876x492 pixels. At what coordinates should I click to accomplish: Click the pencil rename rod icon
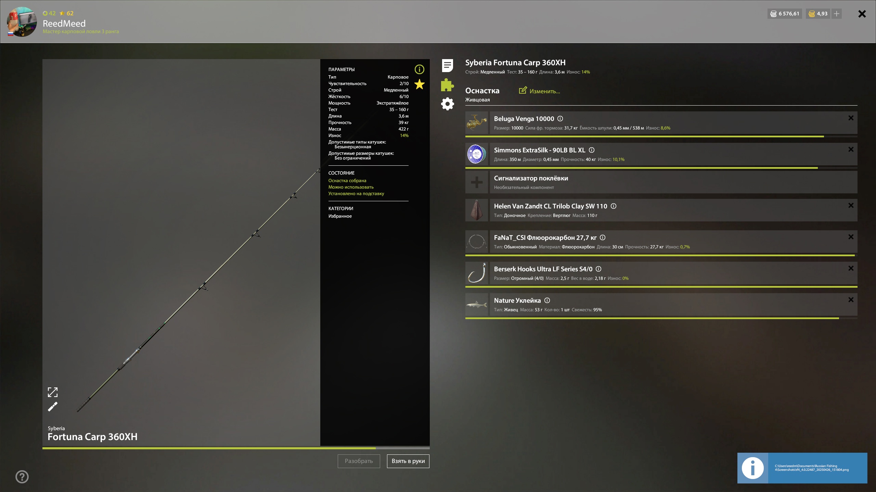click(52, 407)
